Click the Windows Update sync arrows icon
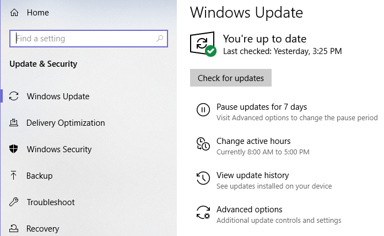Viewport: 384px width, 236px height. point(14,96)
